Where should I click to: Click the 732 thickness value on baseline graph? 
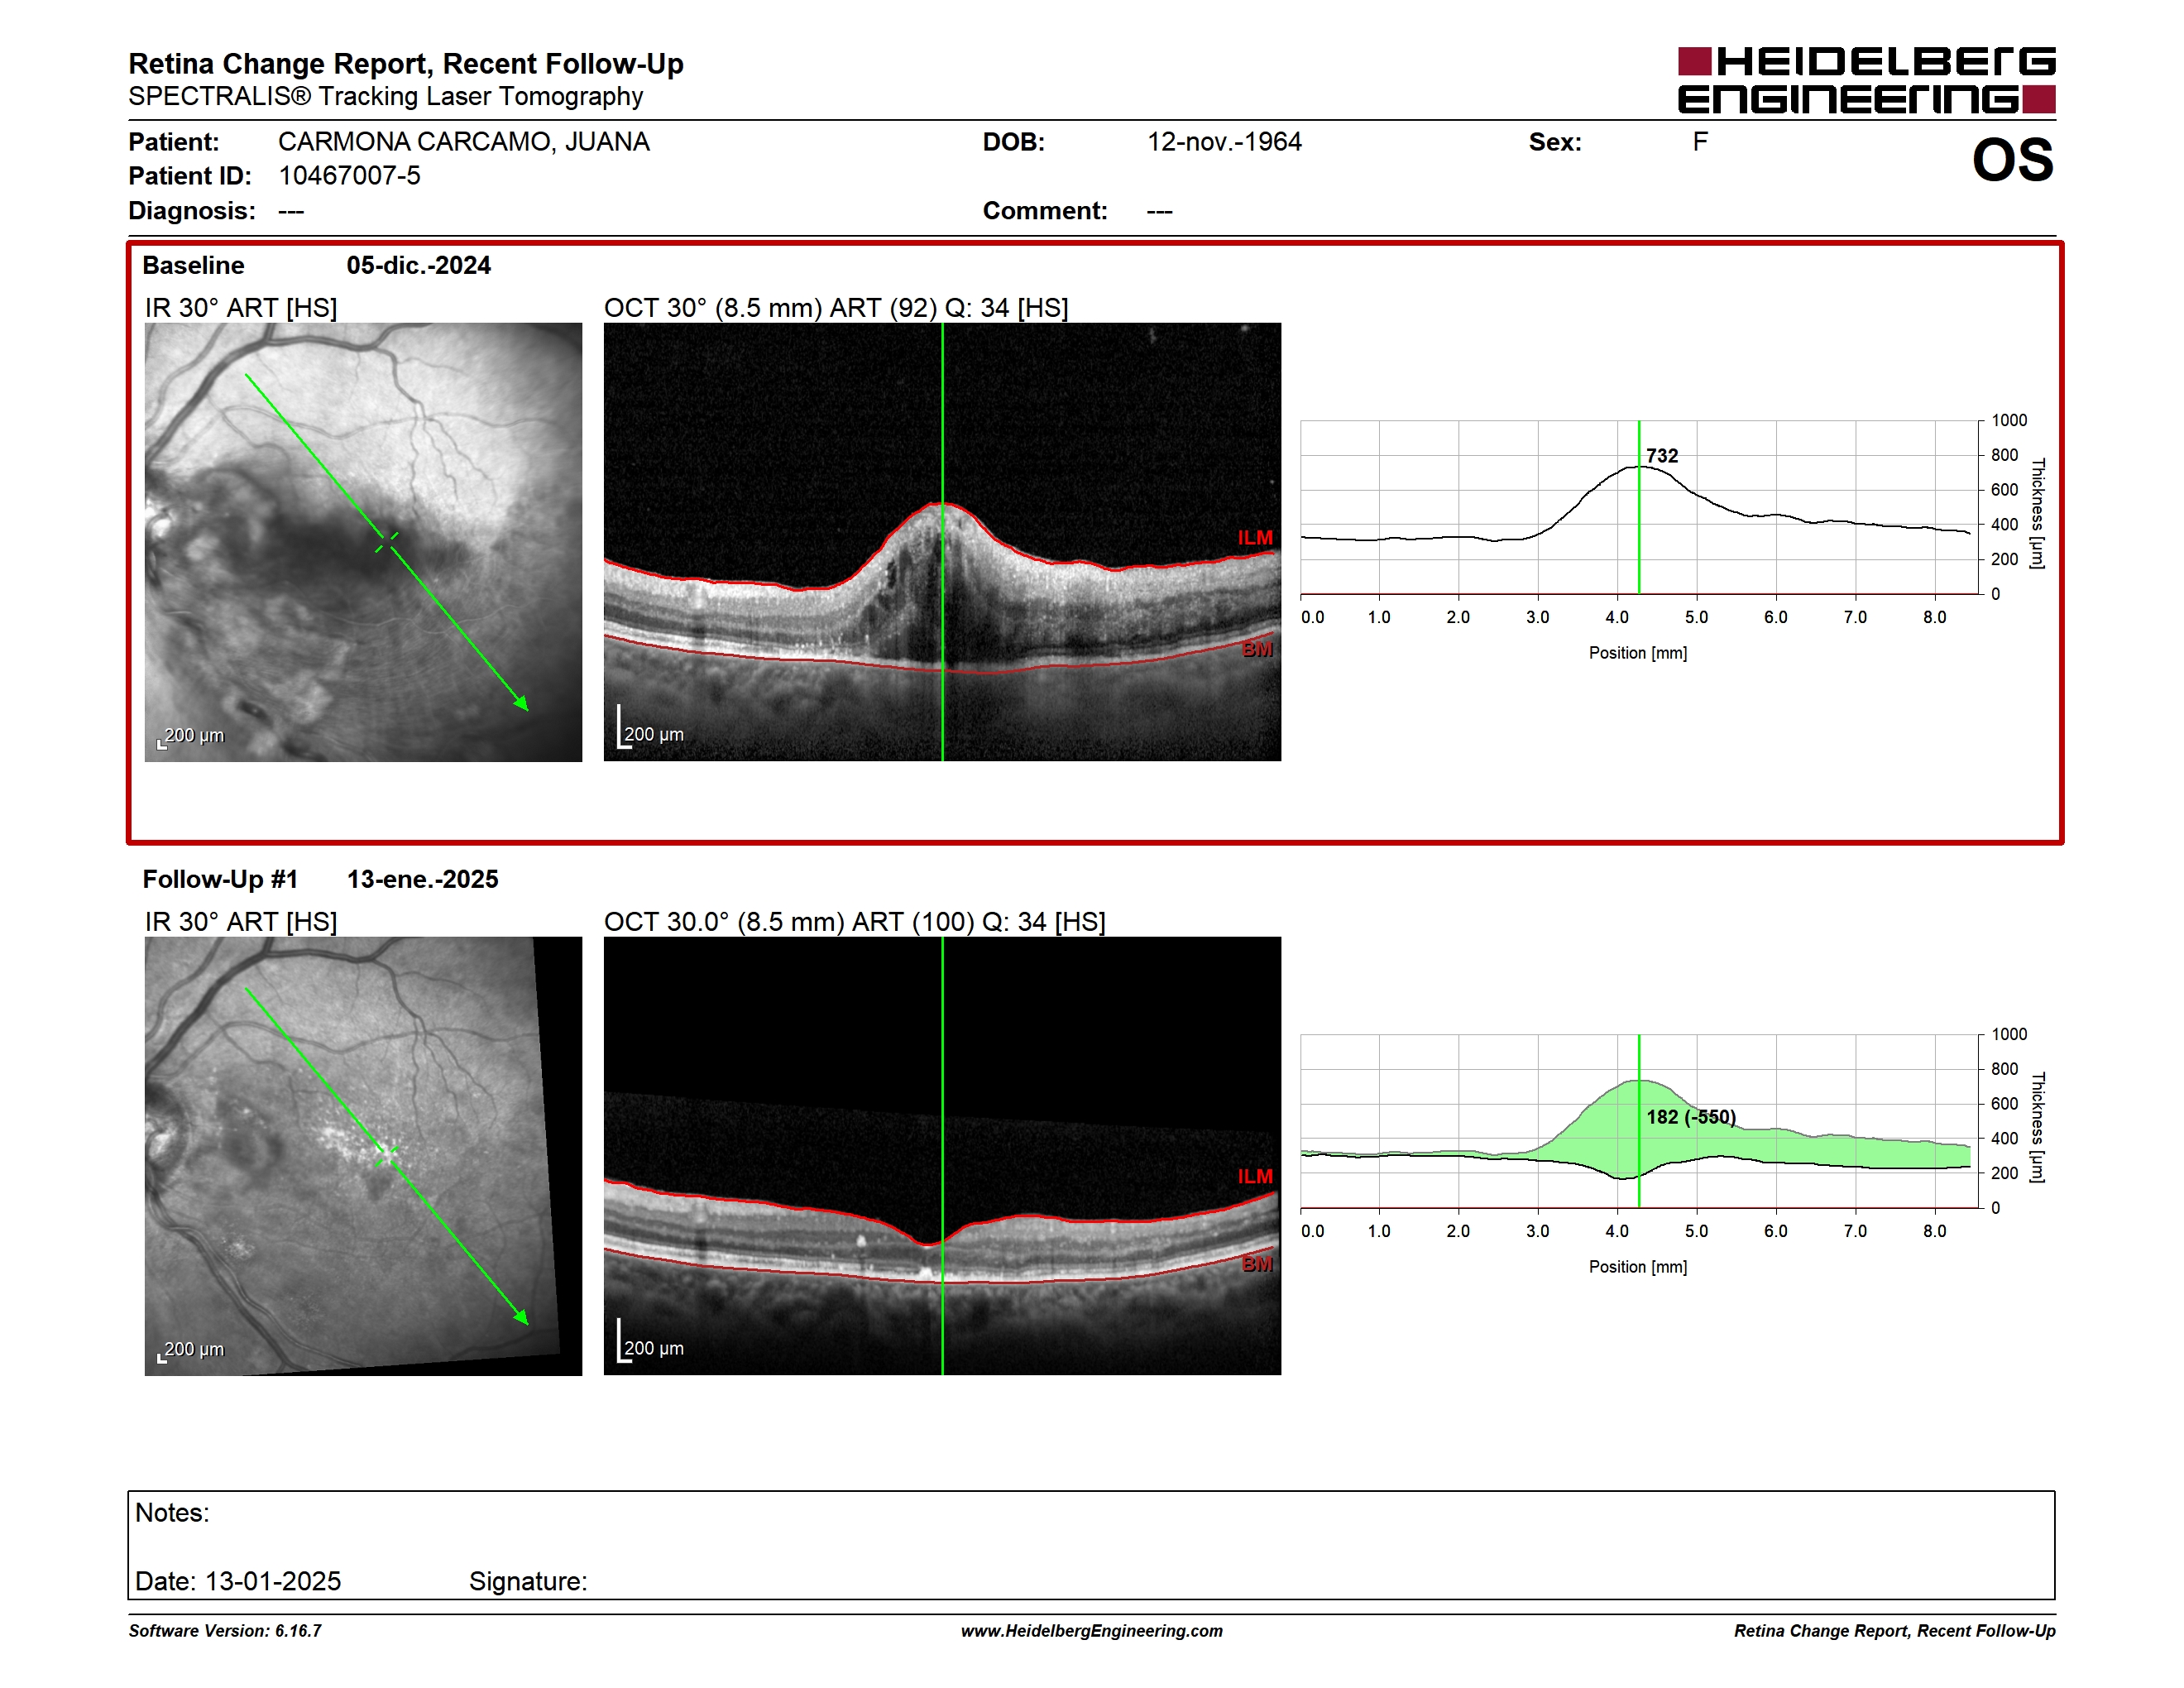[x=1662, y=456]
